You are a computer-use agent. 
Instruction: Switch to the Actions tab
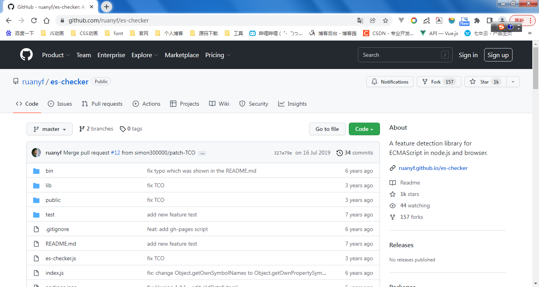146,104
